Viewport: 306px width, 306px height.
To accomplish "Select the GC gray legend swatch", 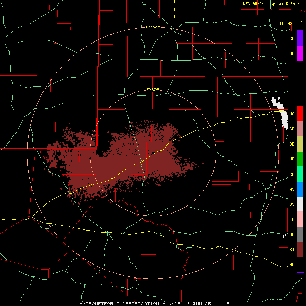I will 300,234.
